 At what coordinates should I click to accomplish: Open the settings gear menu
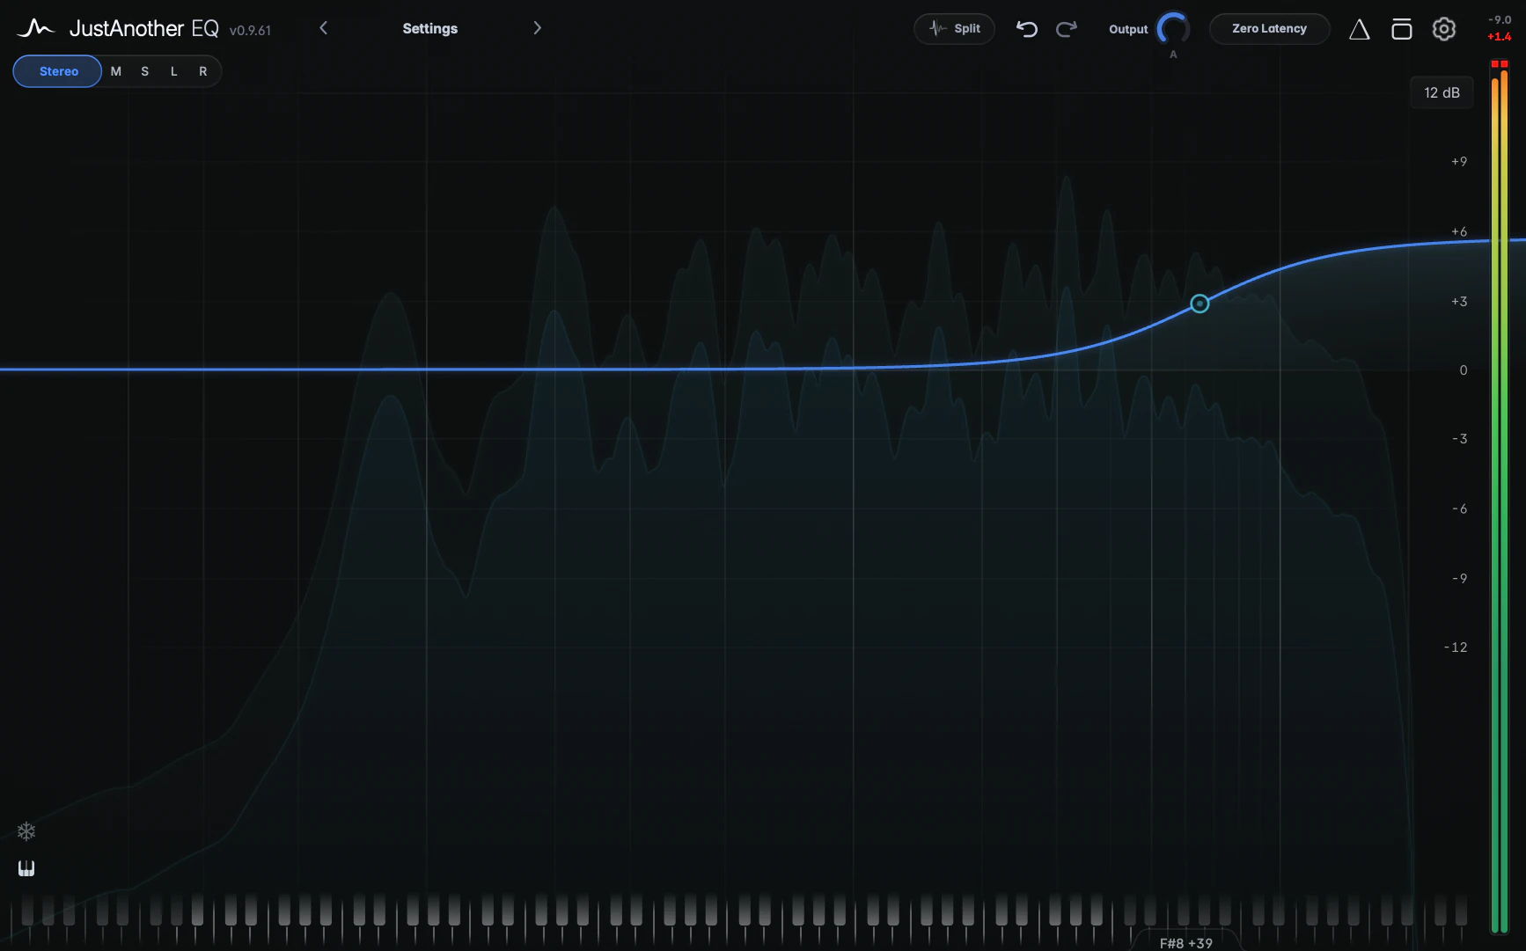(1443, 29)
